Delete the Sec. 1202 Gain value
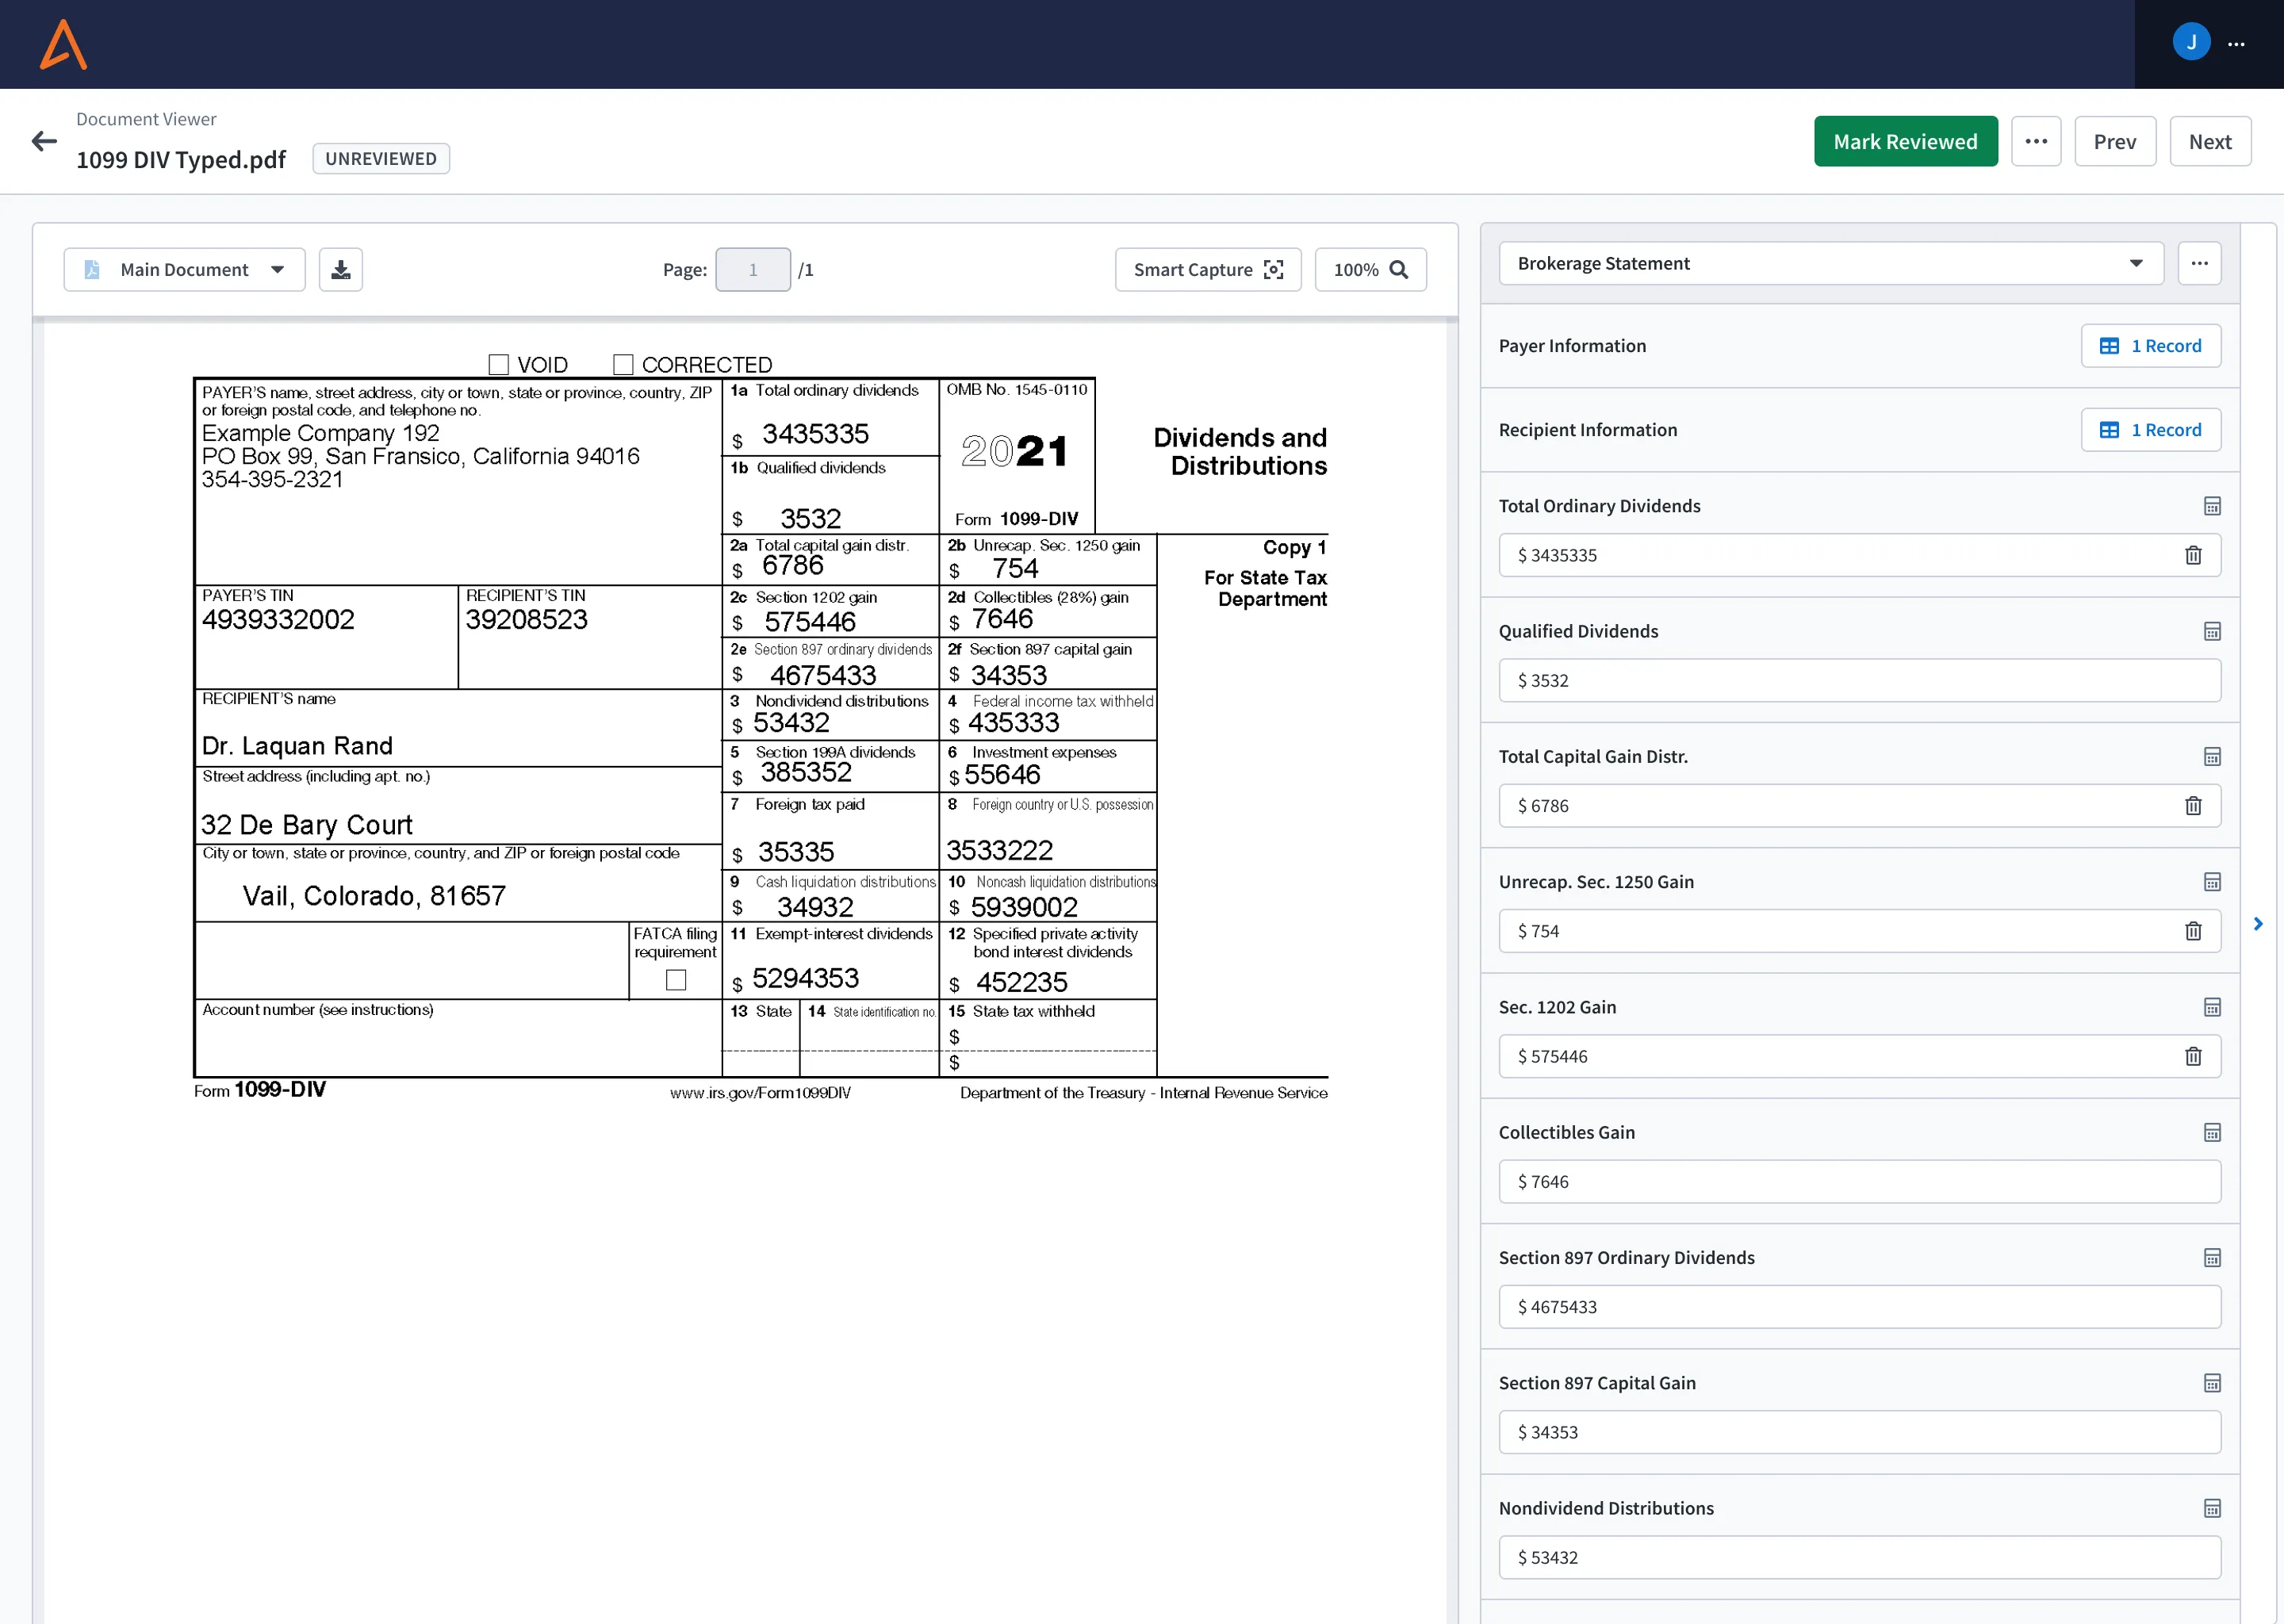 (2193, 1056)
